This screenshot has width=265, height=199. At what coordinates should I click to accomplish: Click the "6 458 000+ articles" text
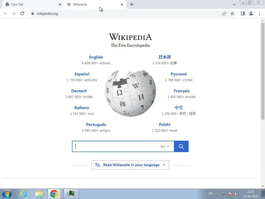(x=96, y=63)
